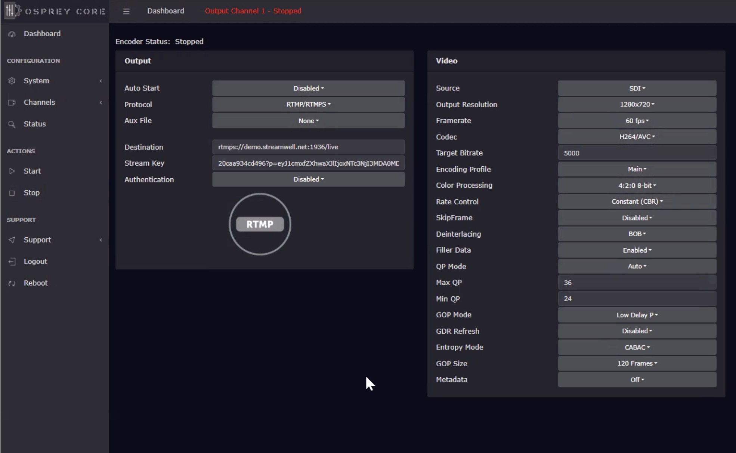This screenshot has width=736, height=453.
Task: Open the Output Resolution 1280x720 dropdown
Action: click(637, 104)
